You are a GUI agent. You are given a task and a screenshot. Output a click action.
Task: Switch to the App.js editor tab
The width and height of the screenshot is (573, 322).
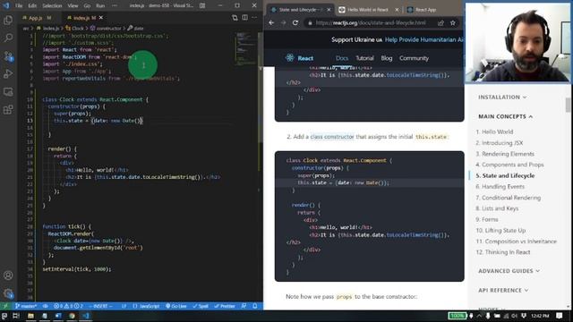(37, 18)
